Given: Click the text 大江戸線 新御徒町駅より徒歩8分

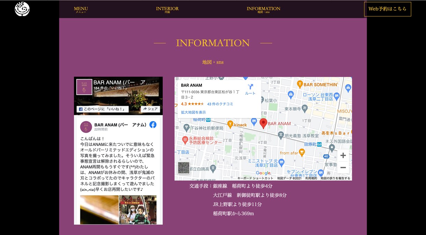Looking at the screenshot, I should (x=250, y=195).
